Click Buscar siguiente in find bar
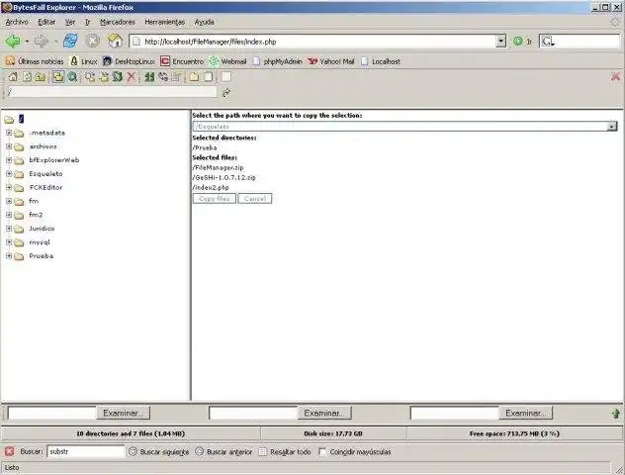The image size is (625, 475). click(x=159, y=452)
